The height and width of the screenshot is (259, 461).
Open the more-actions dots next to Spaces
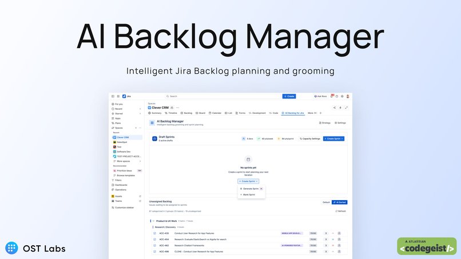click(x=140, y=128)
